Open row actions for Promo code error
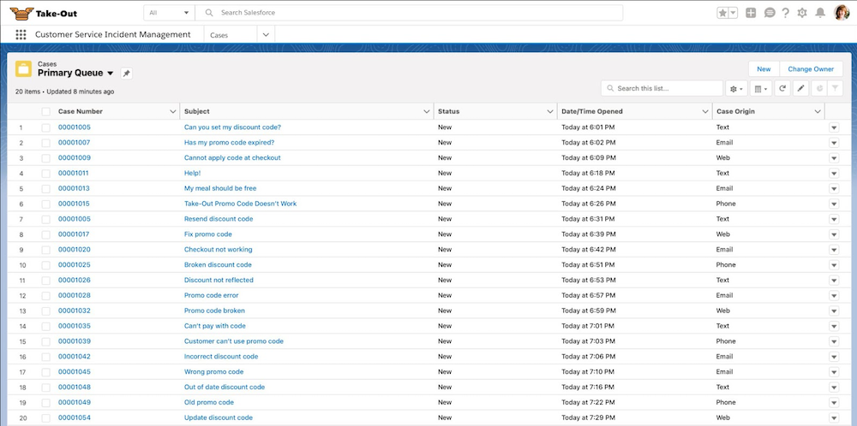857x426 pixels. 834,295
